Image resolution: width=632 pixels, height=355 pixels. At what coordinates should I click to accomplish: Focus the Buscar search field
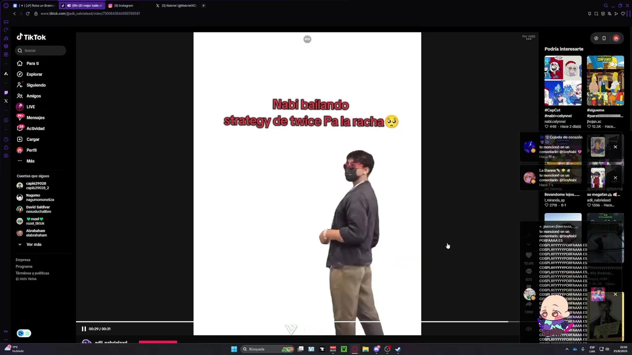(41, 50)
